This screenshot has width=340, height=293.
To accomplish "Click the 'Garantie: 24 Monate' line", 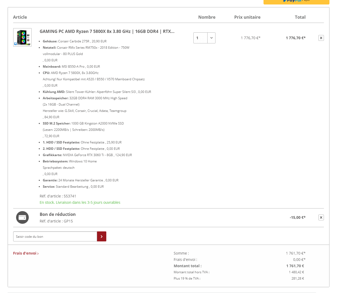I will coord(81,180).
